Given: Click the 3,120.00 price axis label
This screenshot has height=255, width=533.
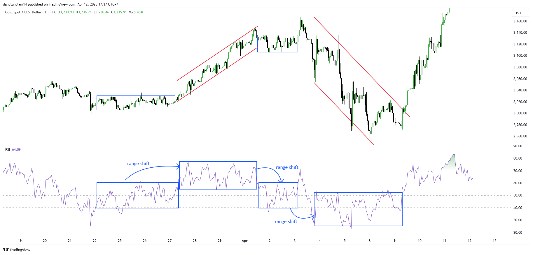Looking at the screenshot, I should (520, 44).
